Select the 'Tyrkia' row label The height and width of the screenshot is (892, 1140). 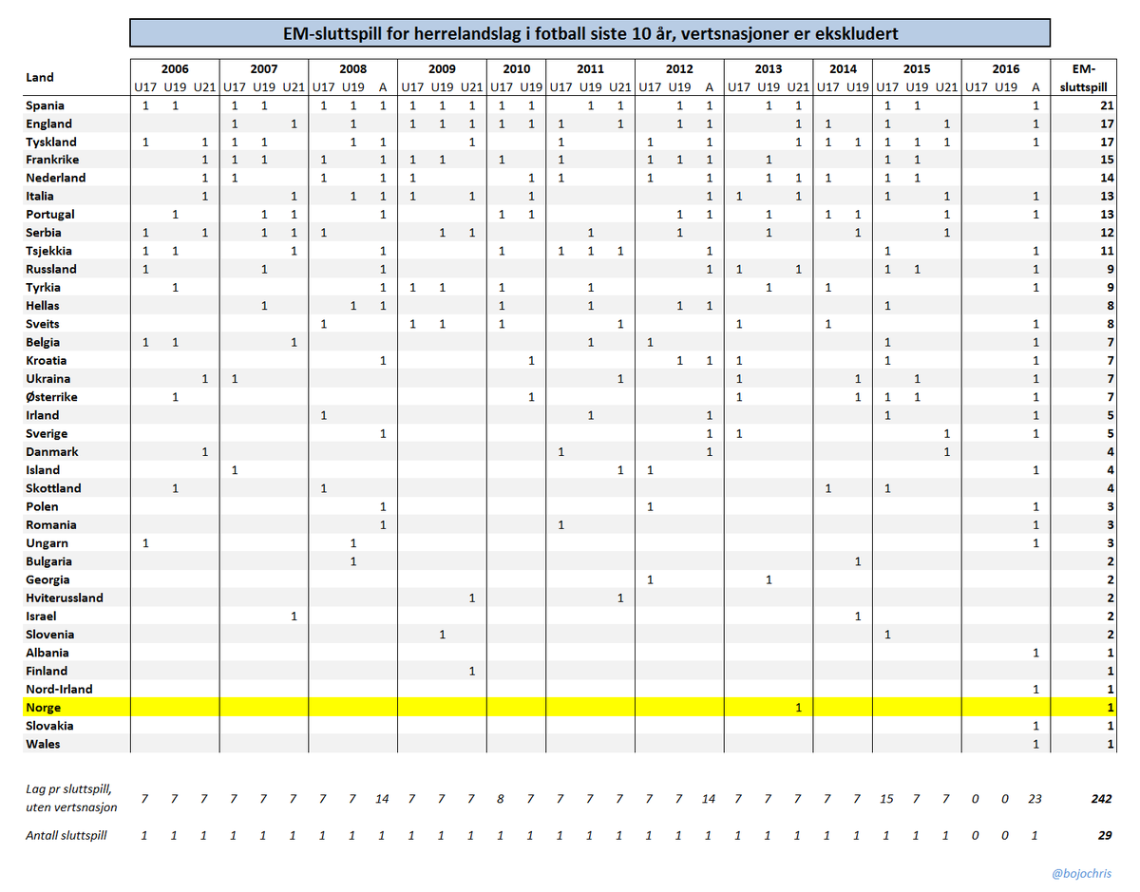[44, 287]
